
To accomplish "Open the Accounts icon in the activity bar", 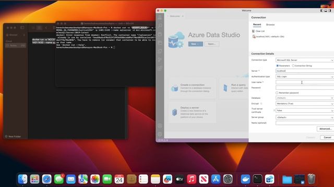I will click(160, 126).
